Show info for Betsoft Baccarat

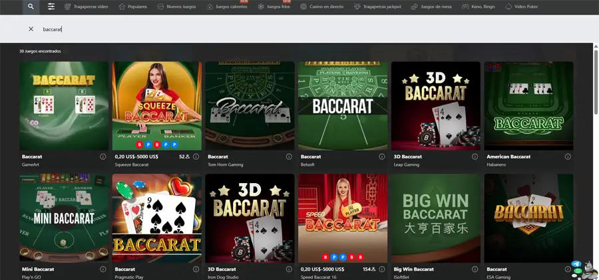[381, 157]
